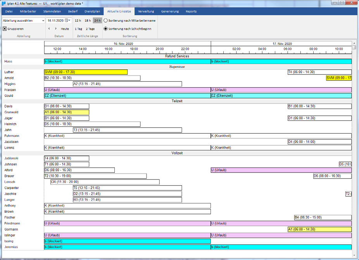359x260 pixels.
Task: Click the date field 16.11.2020
Action: point(55,21)
